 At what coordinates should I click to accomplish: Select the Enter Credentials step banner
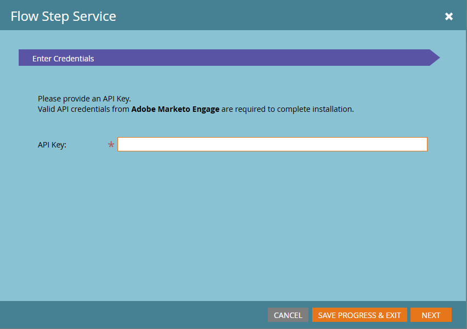pos(63,58)
